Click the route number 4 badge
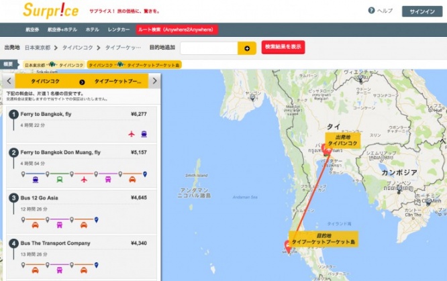447x281 pixels. [13, 243]
